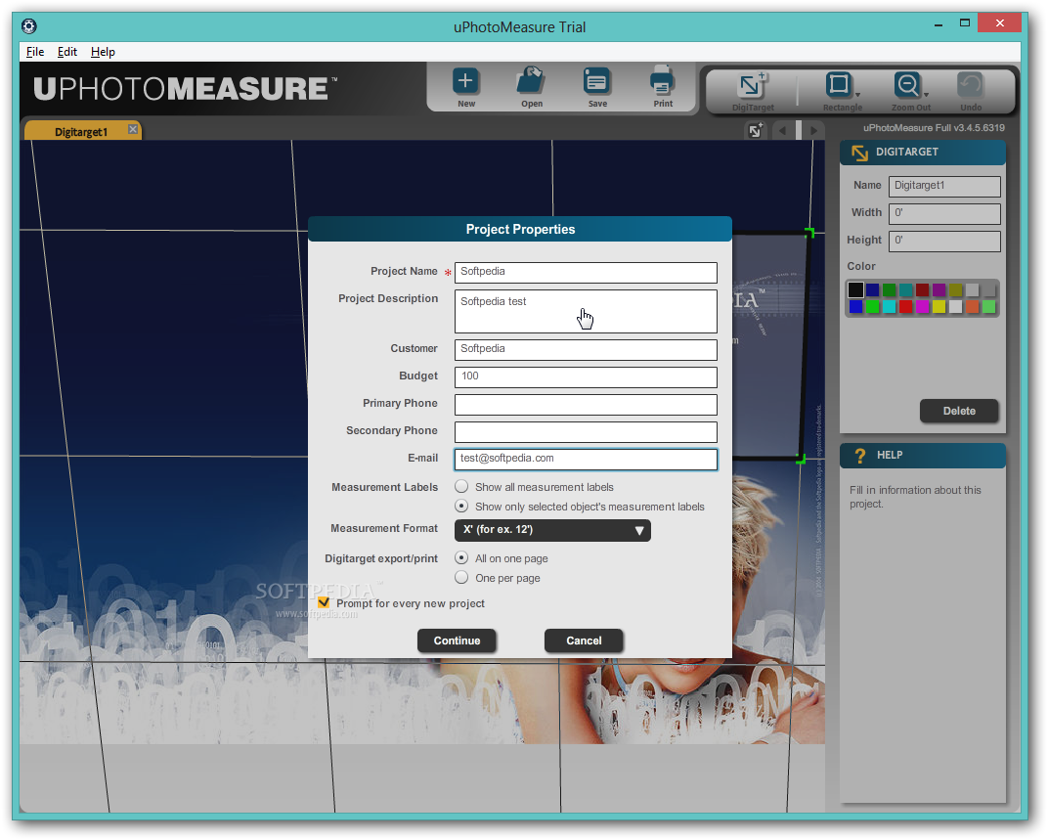
Task: Select the DigiTarget tool icon
Action: [x=752, y=86]
